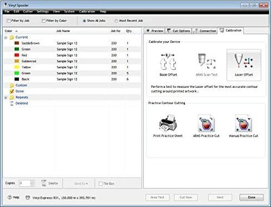Open the Edit menu

coord(17,12)
